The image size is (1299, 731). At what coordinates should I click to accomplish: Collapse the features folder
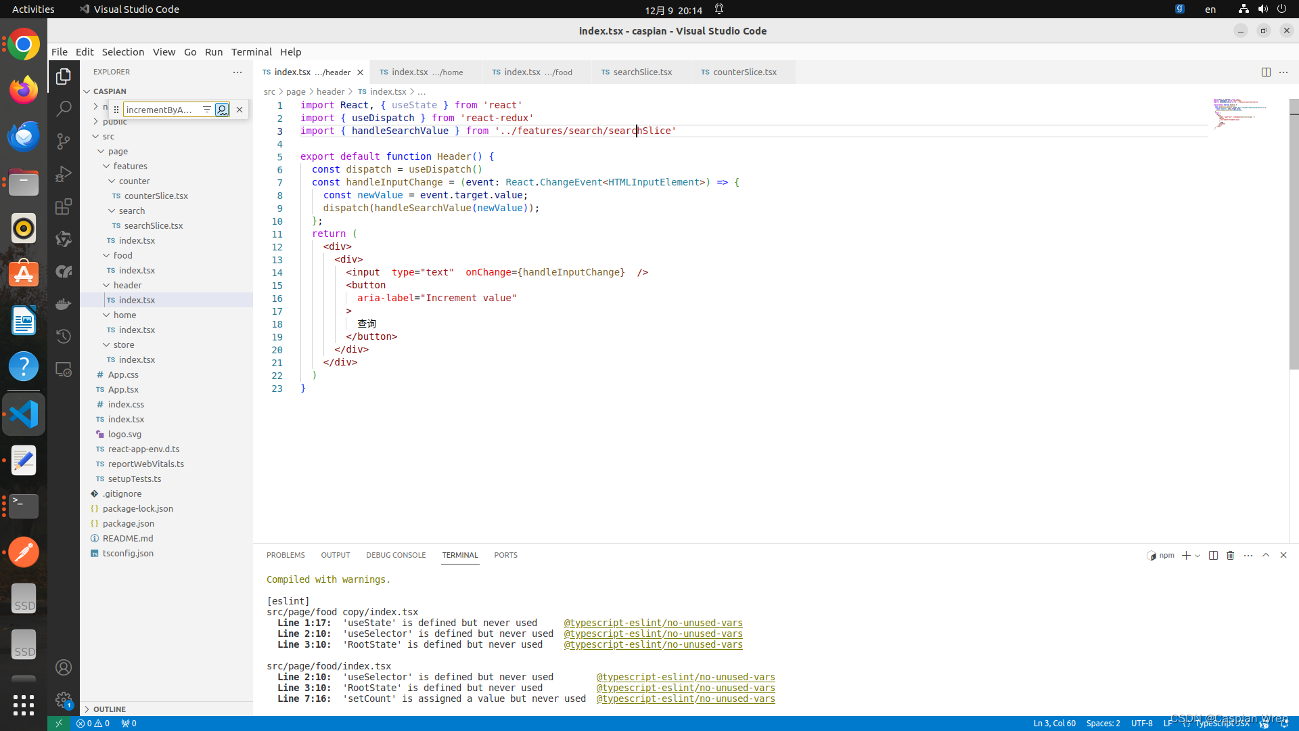click(x=106, y=166)
